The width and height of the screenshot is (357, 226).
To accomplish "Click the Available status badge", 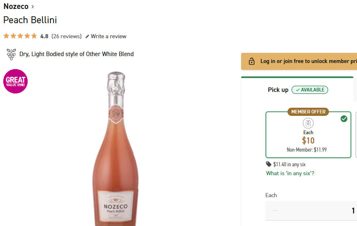I will 310,90.
